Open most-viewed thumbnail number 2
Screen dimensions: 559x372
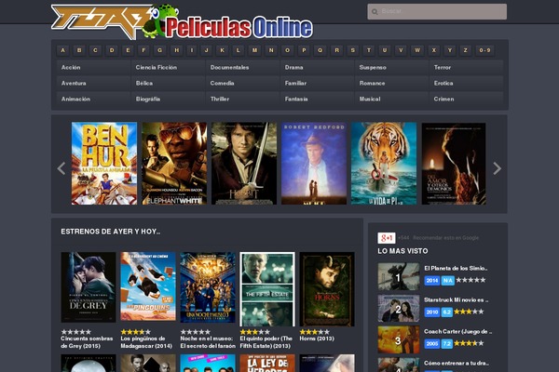point(399,308)
